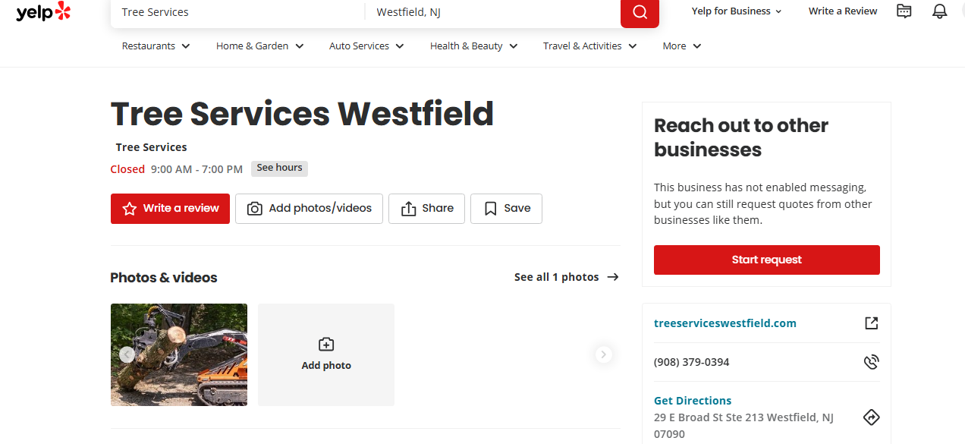Click the Tree Services category link
Viewport: 965px width, 444px height.
pyautogui.click(x=151, y=147)
